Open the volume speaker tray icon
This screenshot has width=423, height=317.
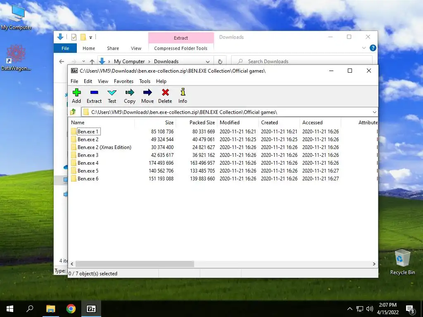[x=370, y=309]
